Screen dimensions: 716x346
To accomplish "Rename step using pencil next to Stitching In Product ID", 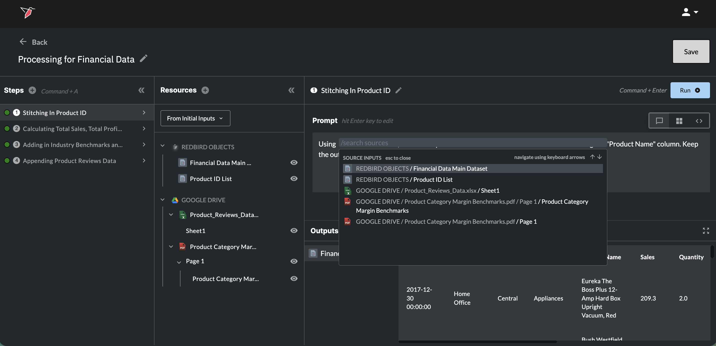I will pos(398,90).
